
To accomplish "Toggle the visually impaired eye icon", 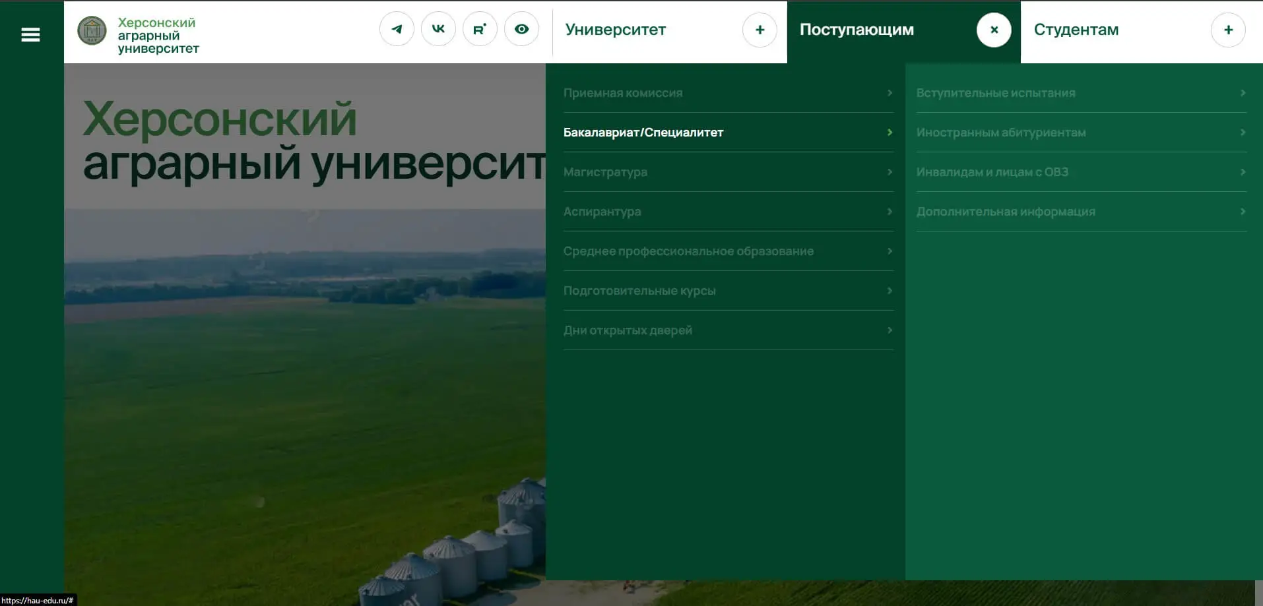I will (521, 29).
